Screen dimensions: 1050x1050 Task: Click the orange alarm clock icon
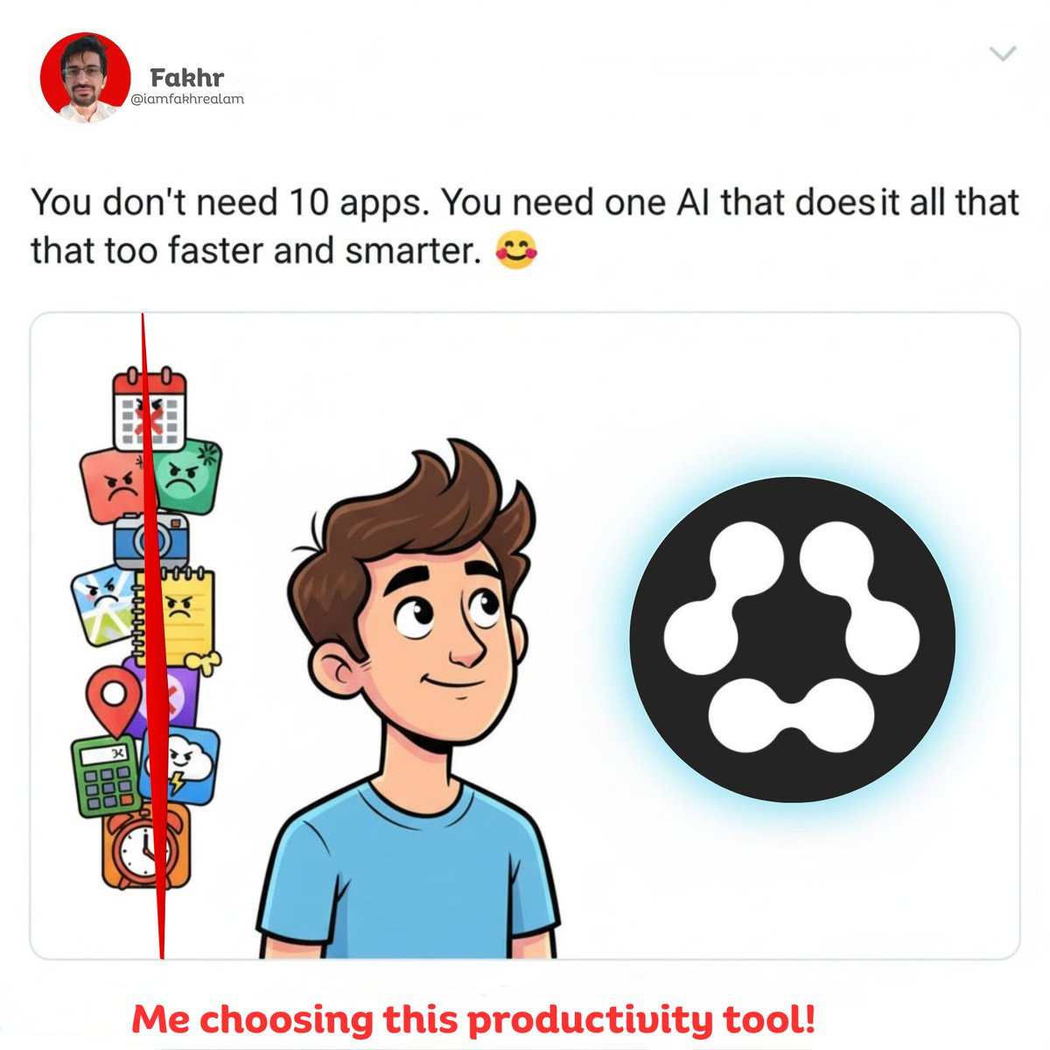[x=145, y=847]
